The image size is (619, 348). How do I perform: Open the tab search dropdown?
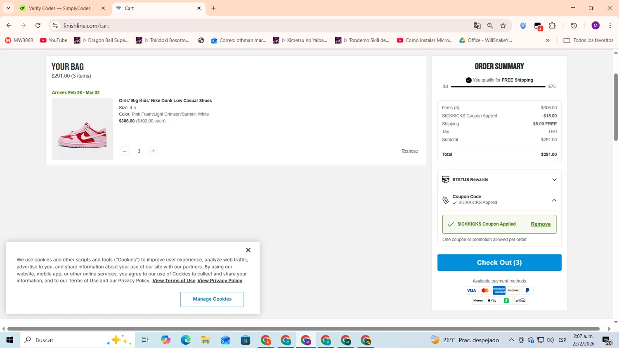pyautogui.click(x=8, y=8)
